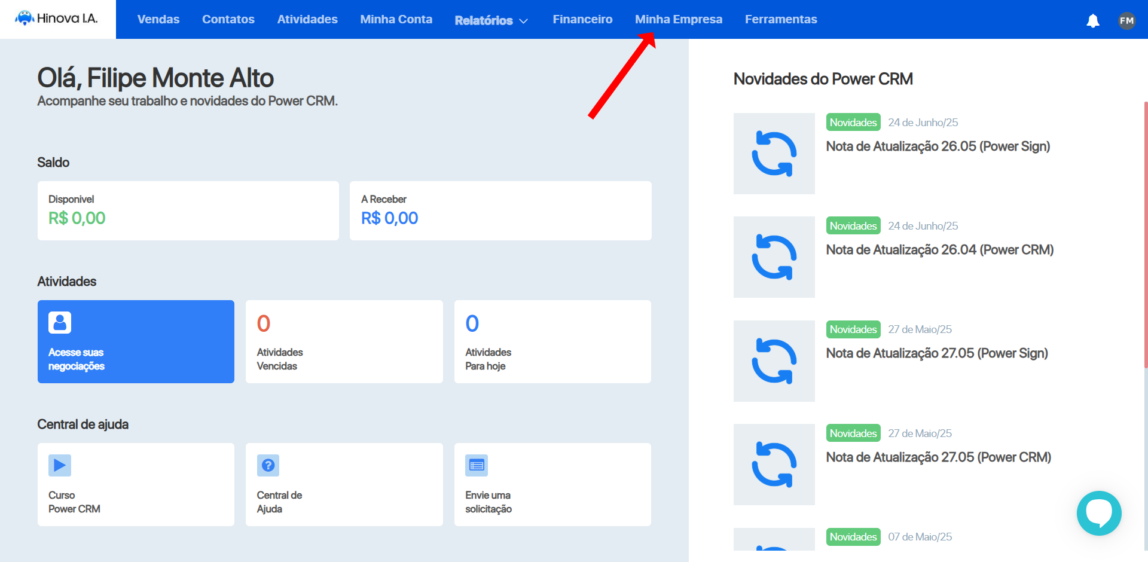Open Nota de Atualização 26.04 (Power CRM)
The width and height of the screenshot is (1148, 562).
(x=939, y=250)
